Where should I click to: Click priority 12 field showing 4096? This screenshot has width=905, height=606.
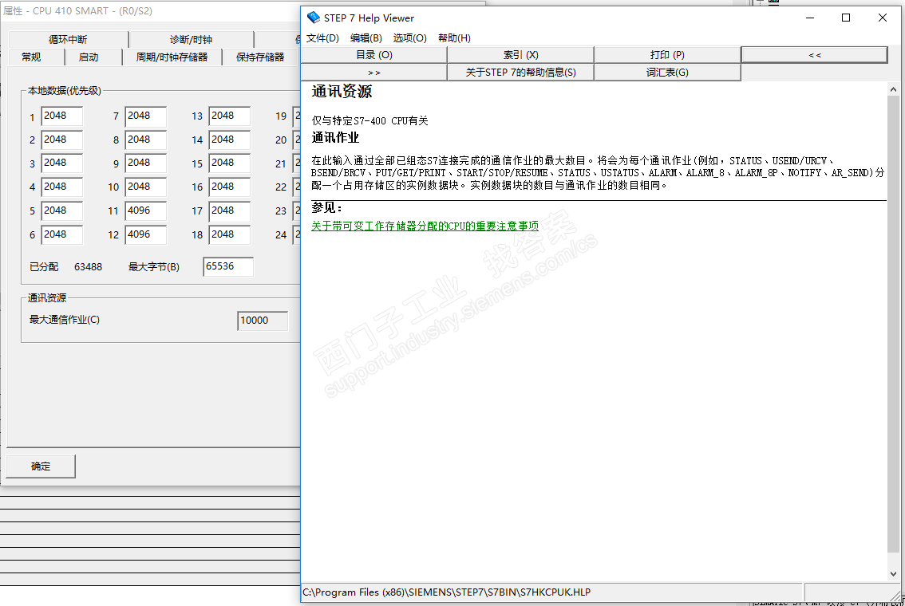click(145, 234)
